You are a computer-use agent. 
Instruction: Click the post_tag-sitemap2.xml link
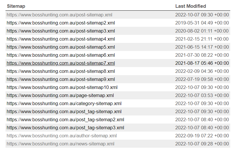tap(65, 119)
